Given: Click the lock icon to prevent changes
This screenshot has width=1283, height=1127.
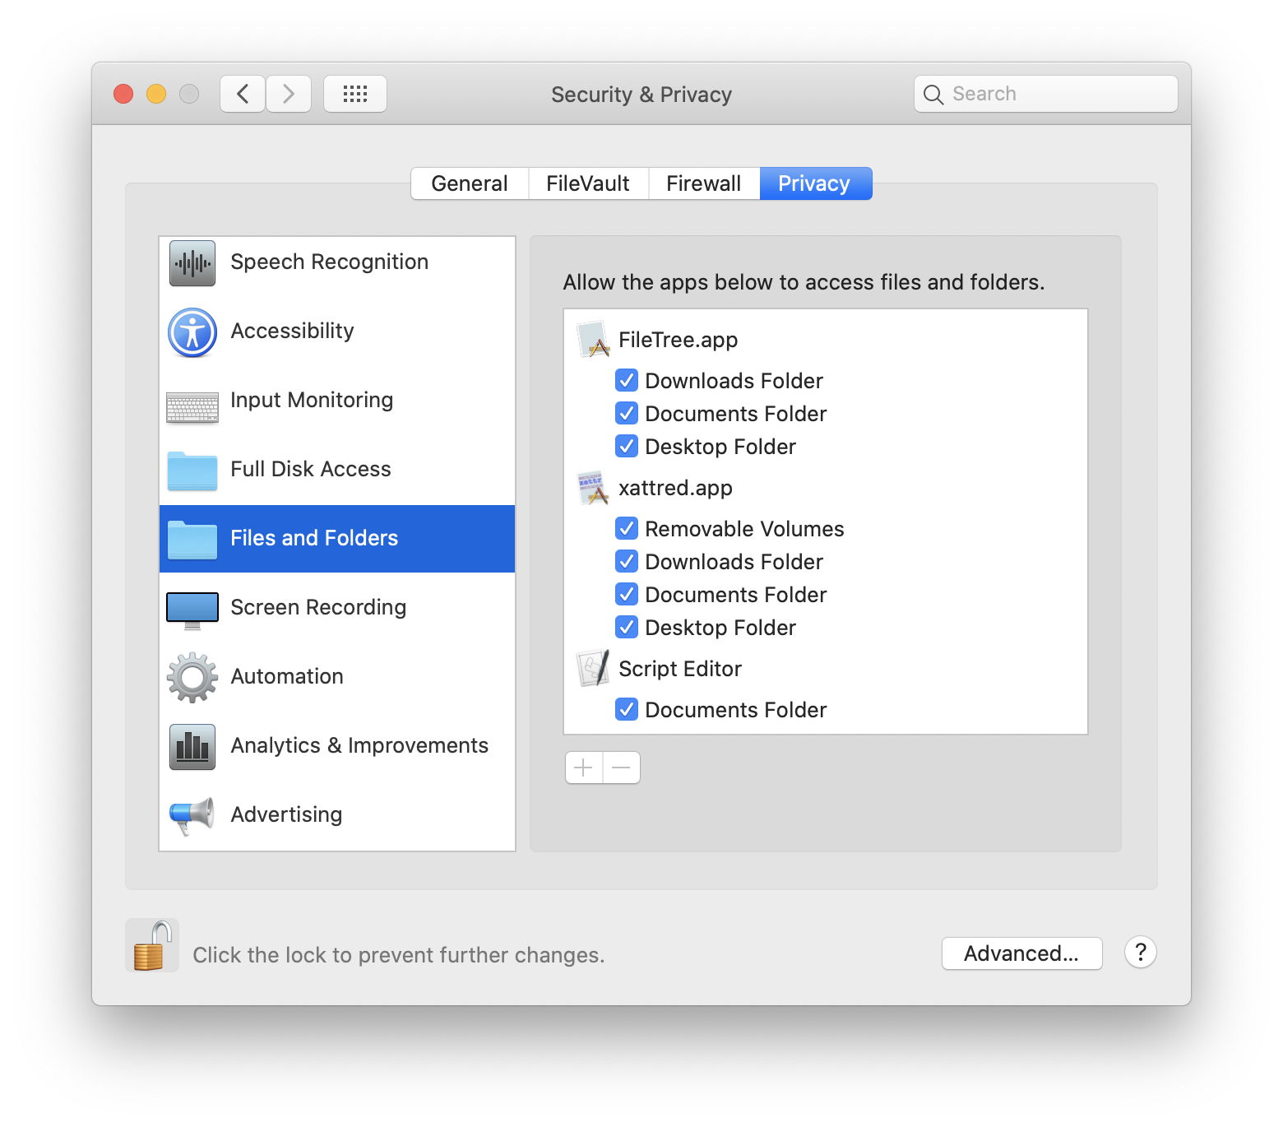Looking at the screenshot, I should (x=152, y=946).
